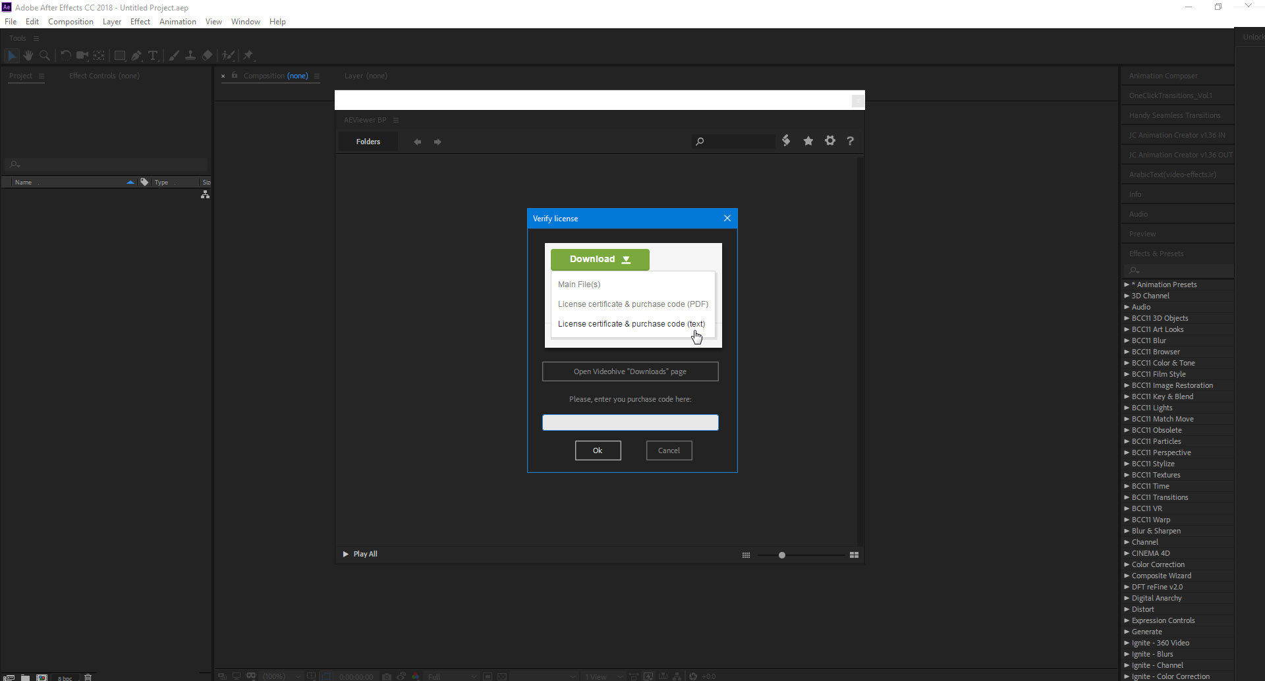Click AEViewer back arrow
The height and width of the screenshot is (681, 1265).
tap(417, 142)
